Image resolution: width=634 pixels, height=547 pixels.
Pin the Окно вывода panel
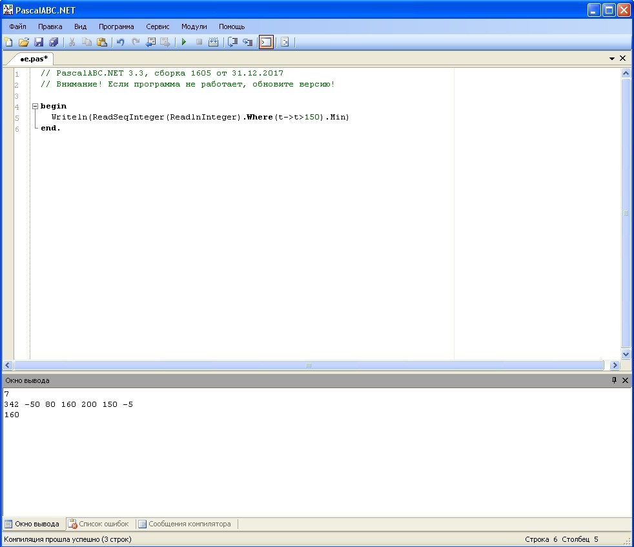click(614, 380)
